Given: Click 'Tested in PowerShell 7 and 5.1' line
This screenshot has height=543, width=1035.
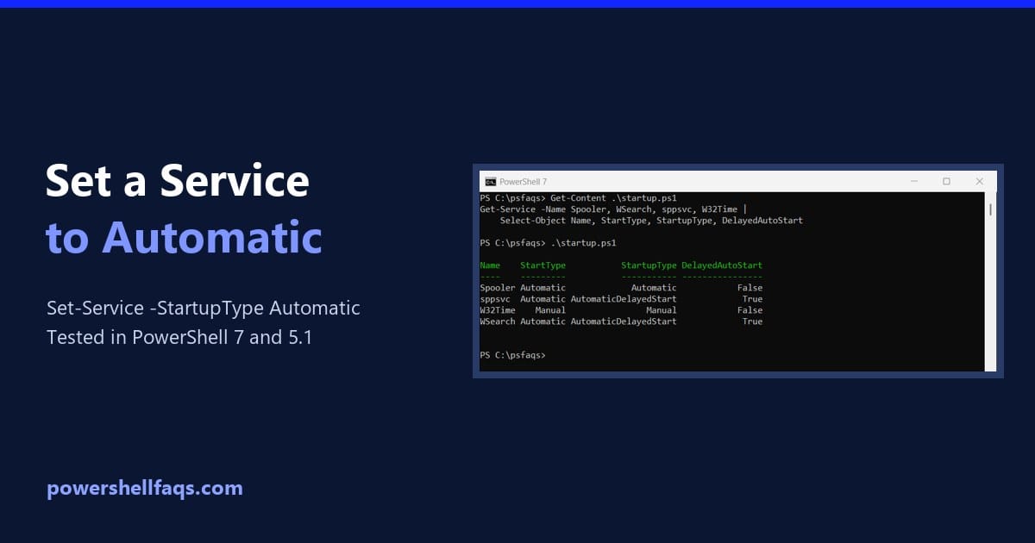Looking at the screenshot, I should [x=179, y=337].
